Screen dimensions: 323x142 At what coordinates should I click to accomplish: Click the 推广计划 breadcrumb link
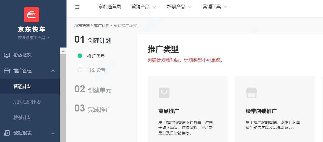coord(102,26)
